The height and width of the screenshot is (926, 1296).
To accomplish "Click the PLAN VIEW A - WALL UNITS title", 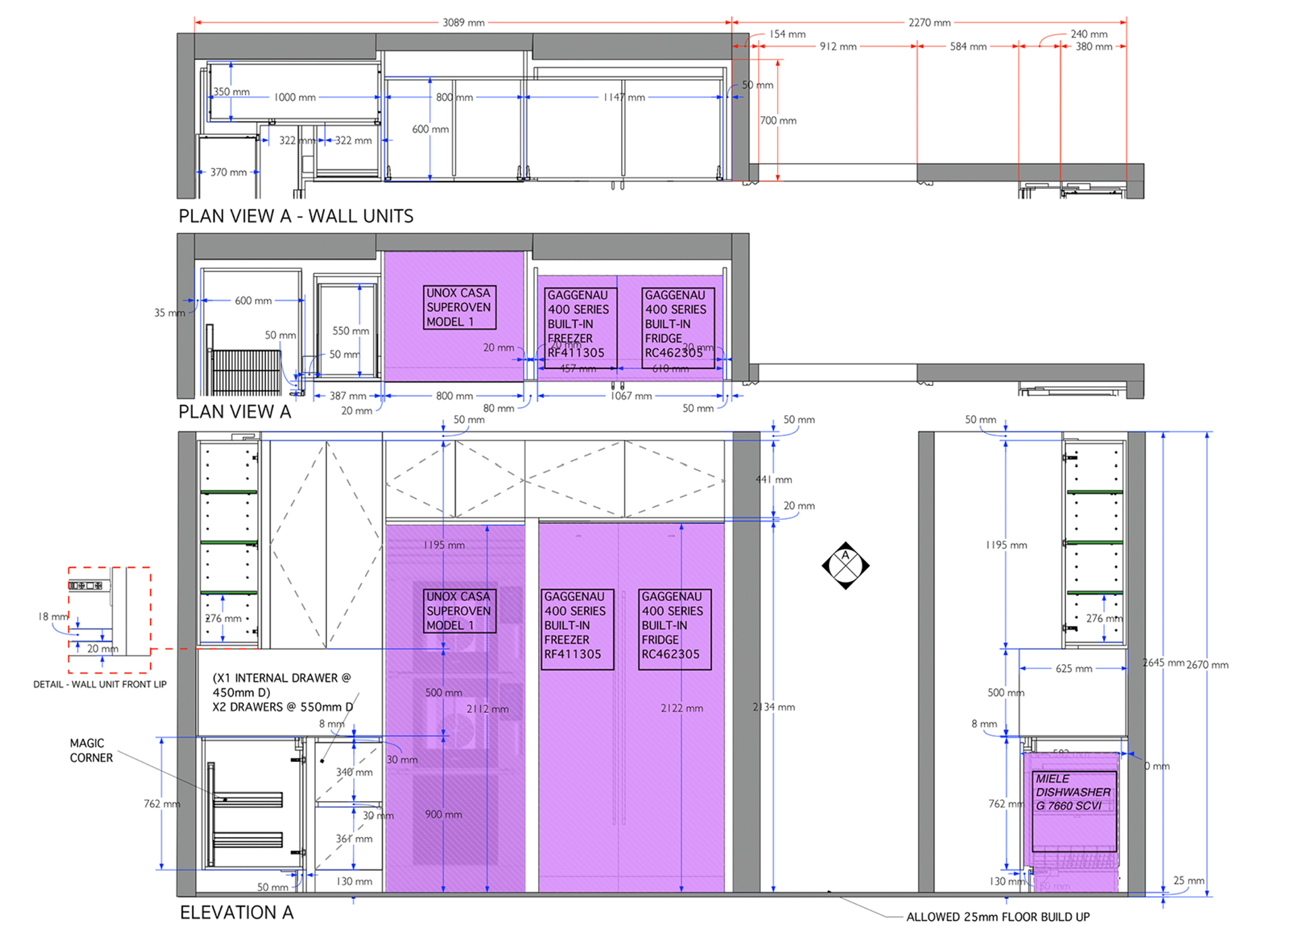I will pos(296,216).
